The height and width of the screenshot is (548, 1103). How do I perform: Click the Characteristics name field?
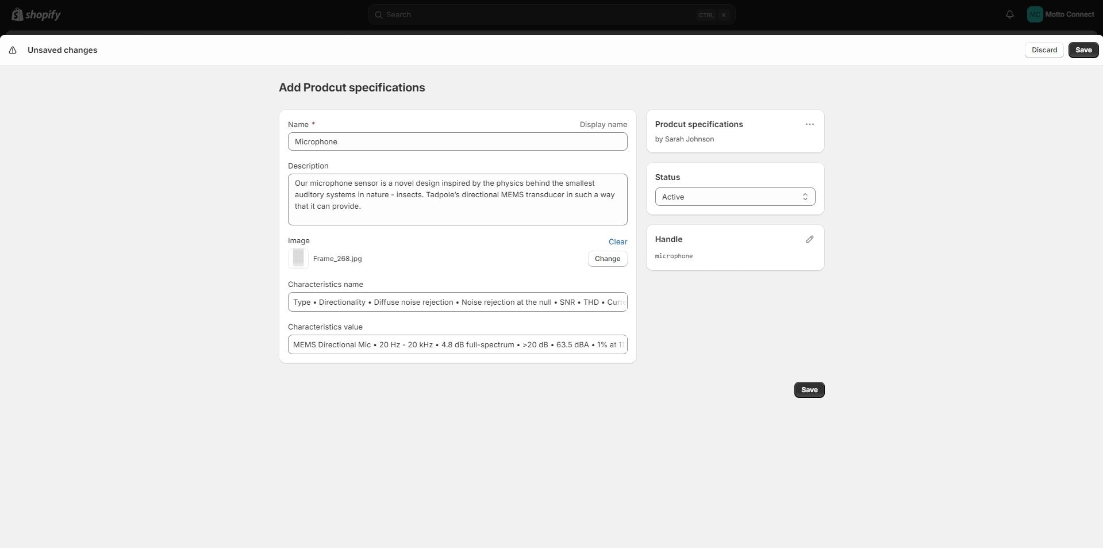tap(457, 302)
